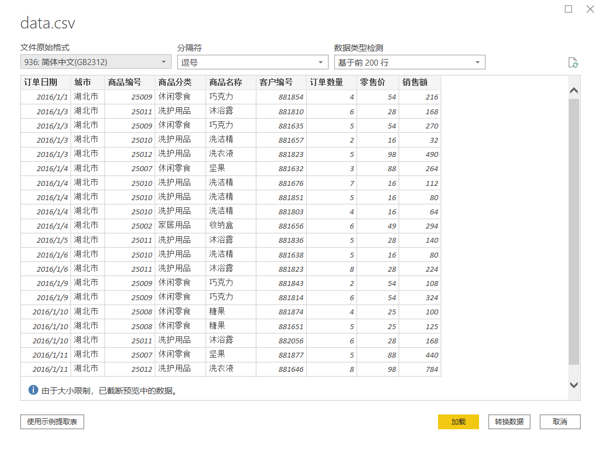601x450 pixels.
Task: Open the 文件原始格式 encoding dropdown
Action: coord(96,62)
